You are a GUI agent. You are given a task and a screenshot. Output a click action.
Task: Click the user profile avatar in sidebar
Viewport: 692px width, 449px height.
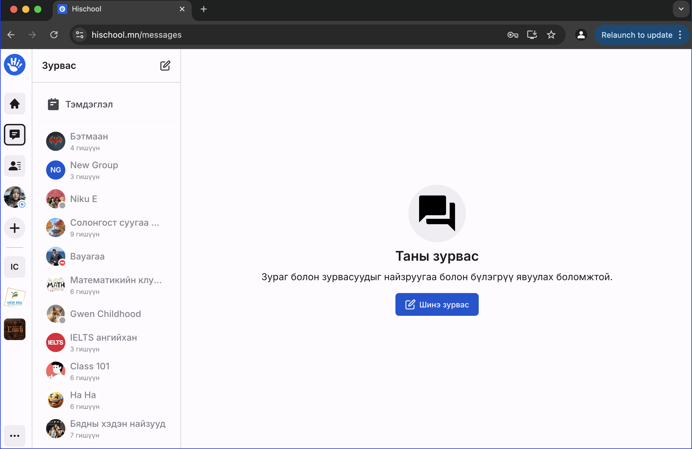coord(14,197)
